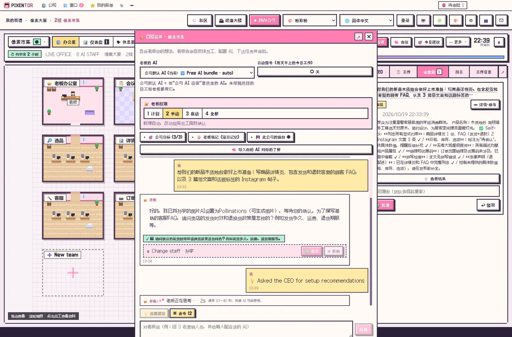Image resolution: width=512 pixels, height=337 pixels.
Task: Open the 简体中文 language dropdown
Action: click(367, 20)
